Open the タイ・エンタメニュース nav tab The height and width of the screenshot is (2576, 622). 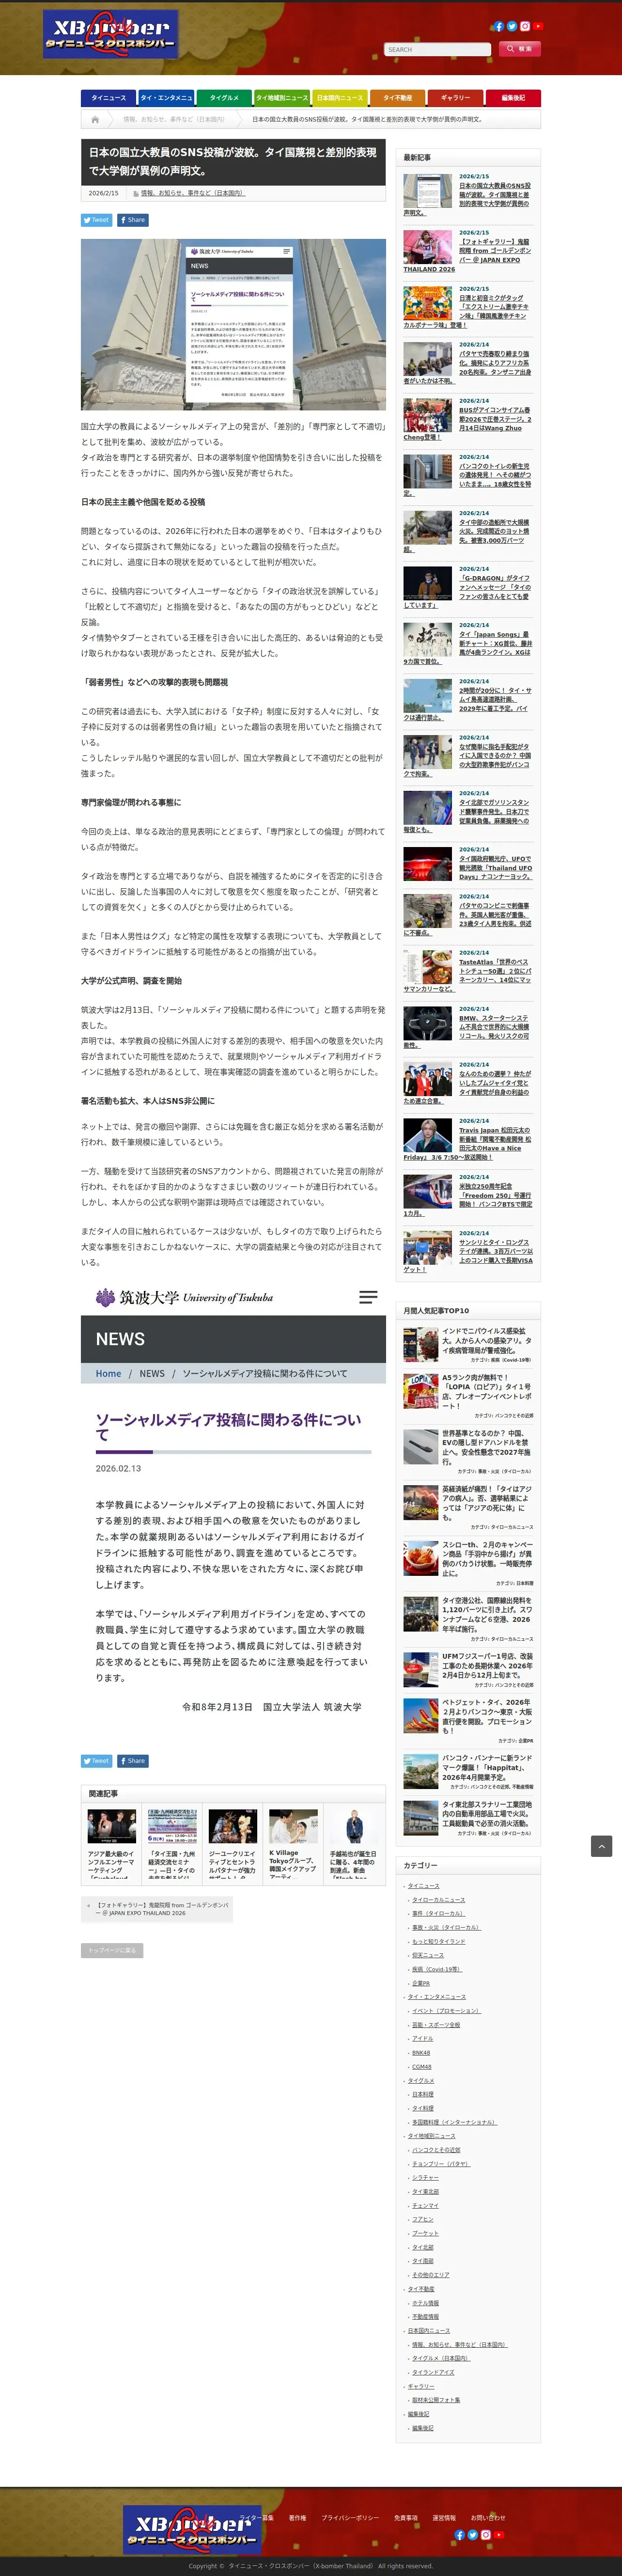click(167, 98)
